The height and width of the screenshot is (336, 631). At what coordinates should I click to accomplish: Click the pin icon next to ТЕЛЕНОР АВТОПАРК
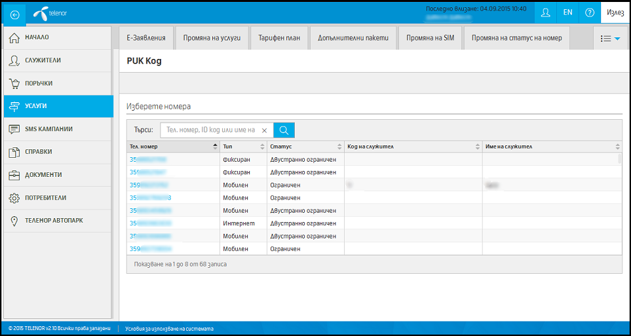14,221
